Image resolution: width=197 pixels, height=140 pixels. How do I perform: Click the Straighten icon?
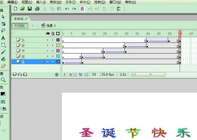97,9
